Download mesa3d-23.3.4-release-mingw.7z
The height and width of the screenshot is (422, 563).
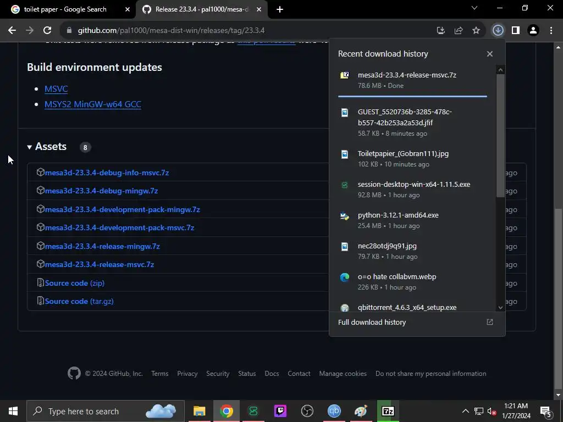tap(102, 247)
